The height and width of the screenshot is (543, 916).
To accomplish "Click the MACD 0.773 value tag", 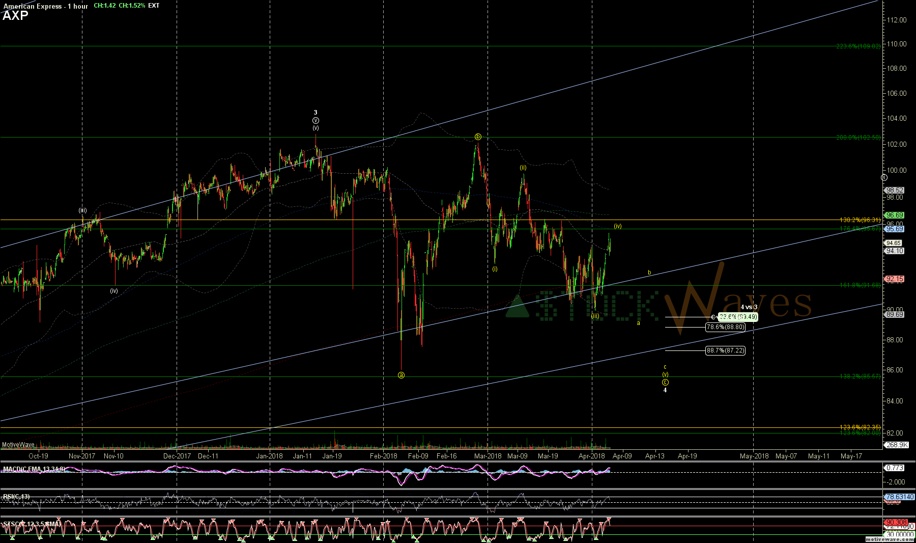I will coord(895,468).
